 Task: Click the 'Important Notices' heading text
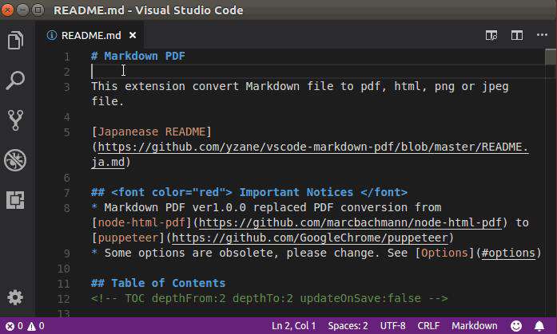click(296, 192)
